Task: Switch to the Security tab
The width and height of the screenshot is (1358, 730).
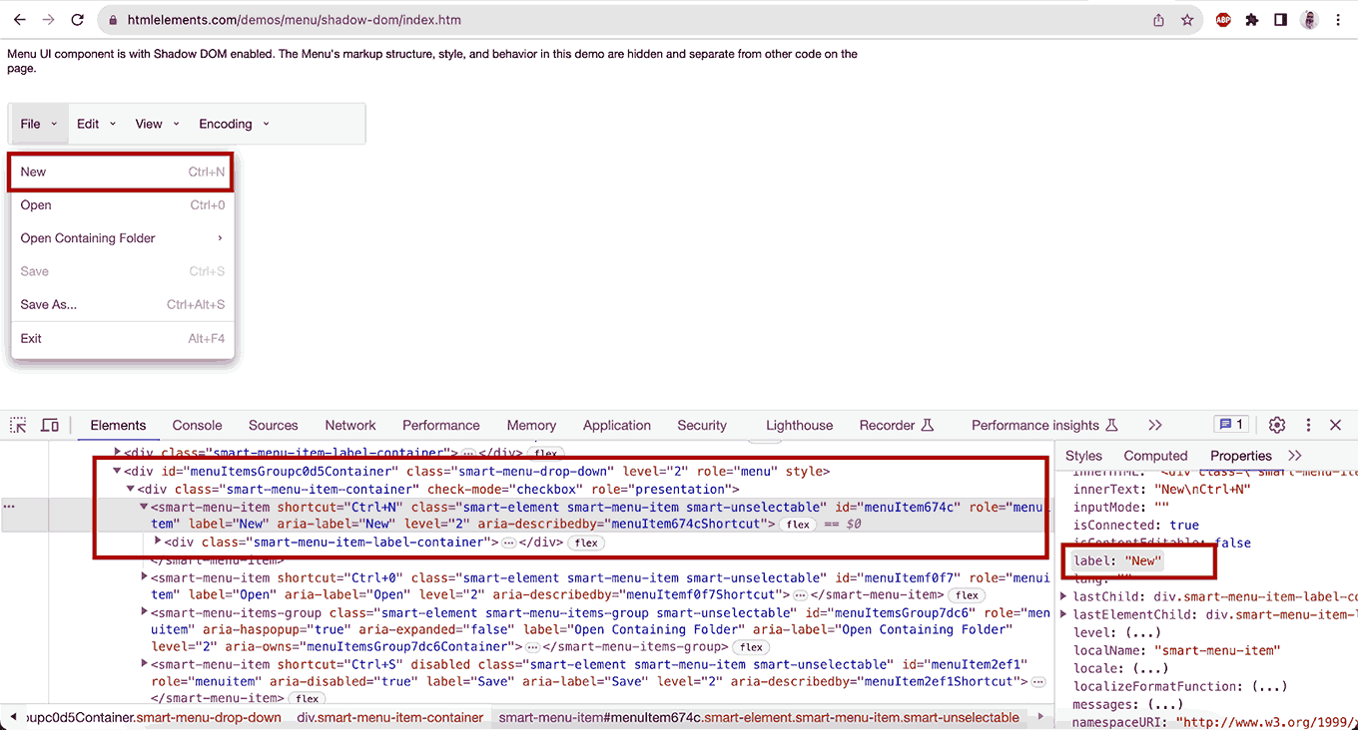Action: pyautogui.click(x=702, y=425)
